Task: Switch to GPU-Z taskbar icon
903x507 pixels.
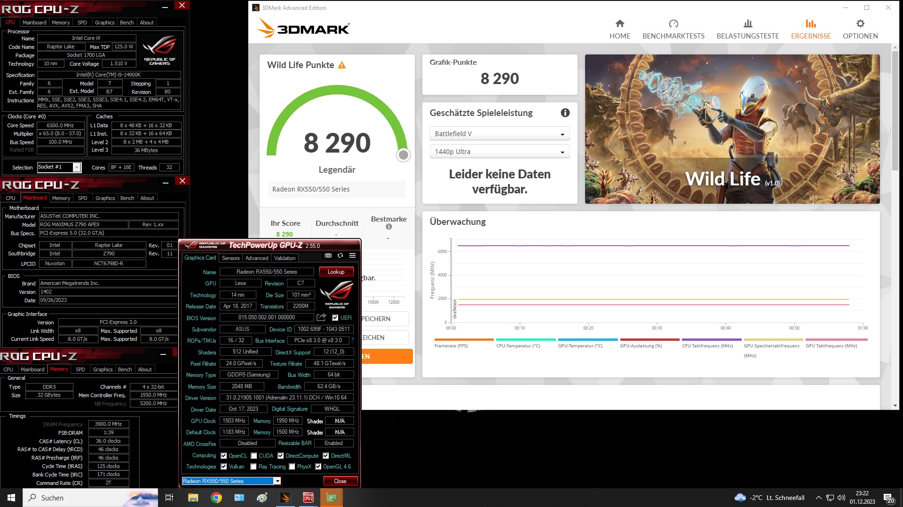Action: click(x=332, y=498)
